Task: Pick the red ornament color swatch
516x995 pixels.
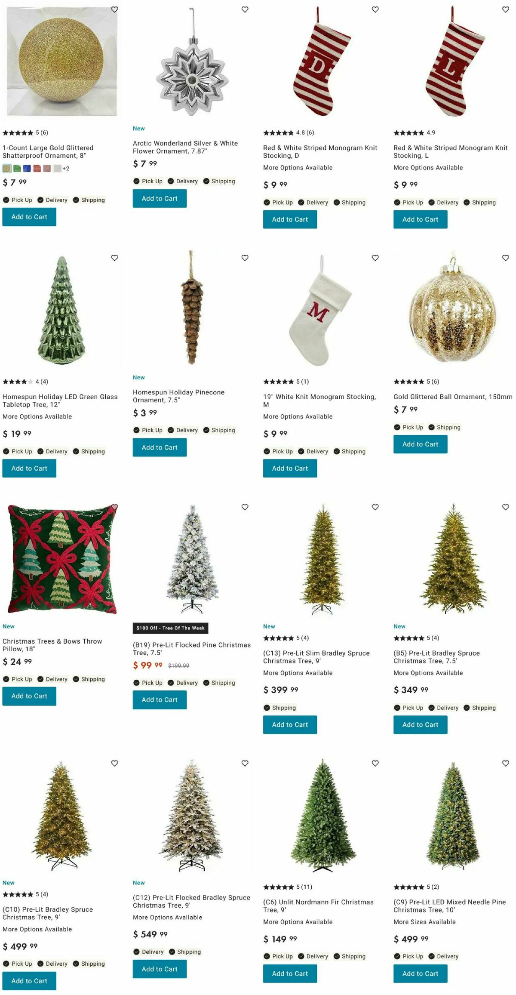Action: point(37,168)
